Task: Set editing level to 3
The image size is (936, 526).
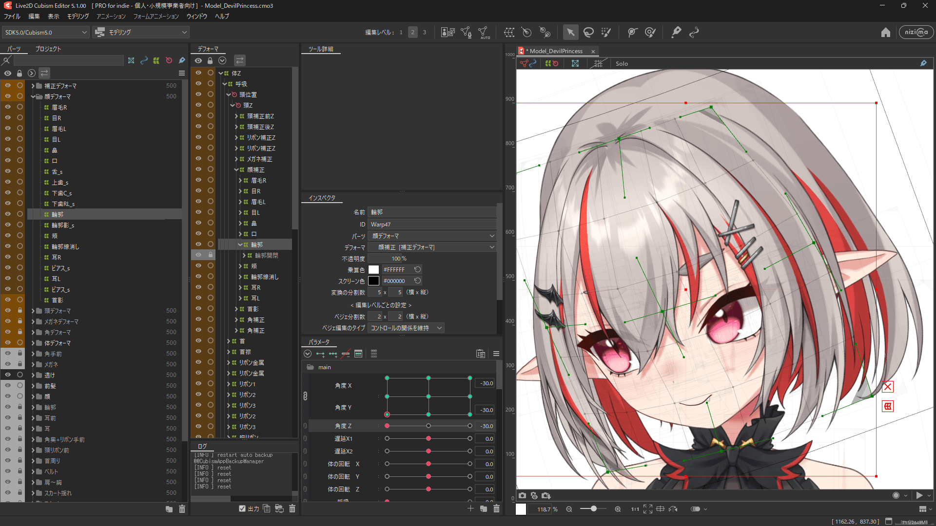Action: point(424,32)
